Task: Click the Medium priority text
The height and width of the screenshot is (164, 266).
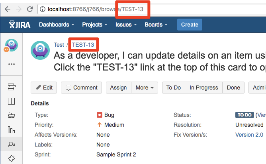Action: (x=114, y=125)
